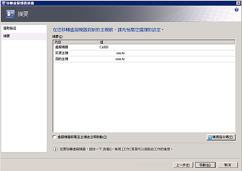Click the info icon beside the move hint
242x171 pixels.
[x=55, y=149]
